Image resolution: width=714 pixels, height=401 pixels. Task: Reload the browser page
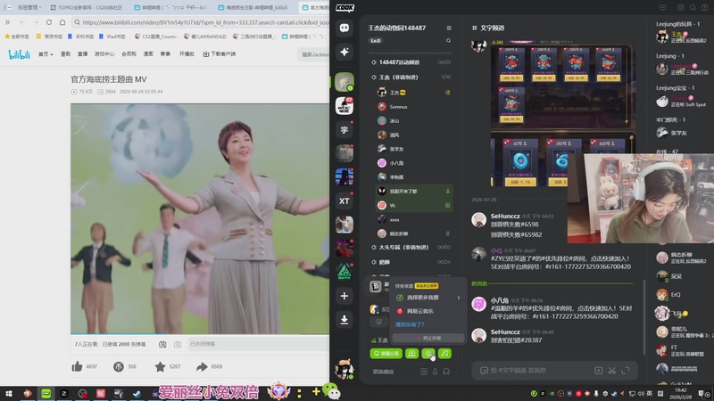pyautogui.click(x=49, y=21)
